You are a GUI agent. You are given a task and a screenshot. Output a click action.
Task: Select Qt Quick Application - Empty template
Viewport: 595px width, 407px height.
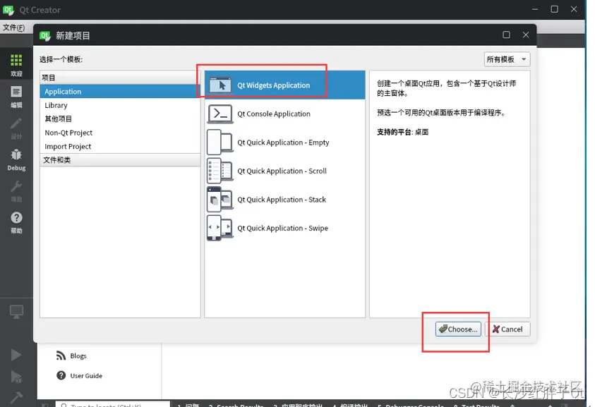coord(284,142)
